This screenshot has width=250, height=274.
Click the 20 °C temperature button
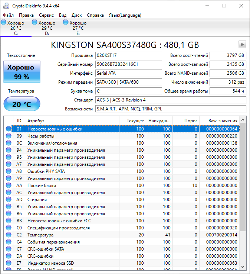(22, 104)
